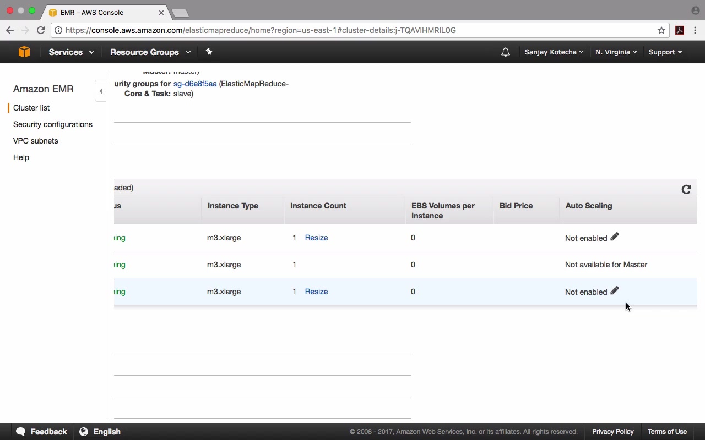Open the Sanjay Kotecha account menu
Viewport: 705px width, 440px height.
(554, 52)
